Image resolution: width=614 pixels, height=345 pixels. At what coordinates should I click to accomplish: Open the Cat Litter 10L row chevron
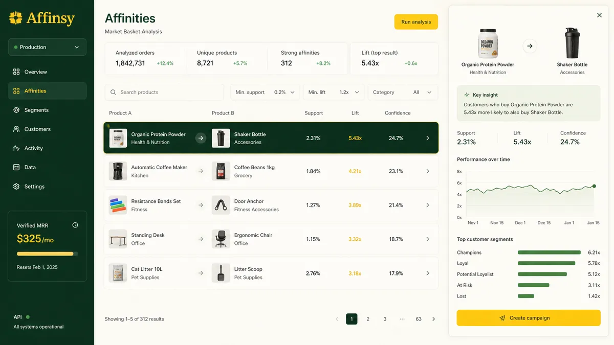(x=428, y=273)
